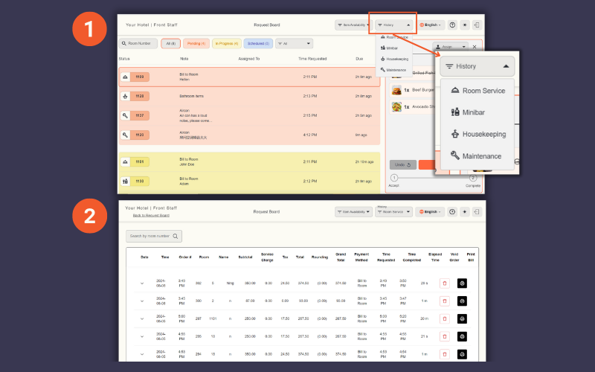Select the In Progress (4) filter chip
595x372 pixels.
click(x=225, y=44)
